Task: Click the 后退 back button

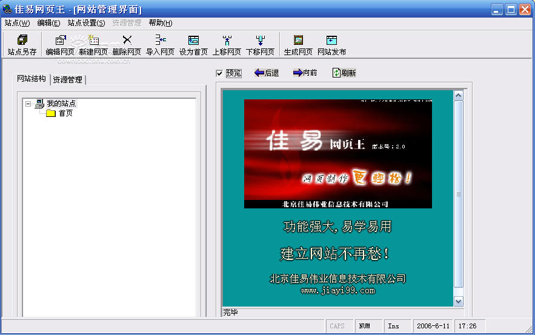Action: tap(267, 73)
